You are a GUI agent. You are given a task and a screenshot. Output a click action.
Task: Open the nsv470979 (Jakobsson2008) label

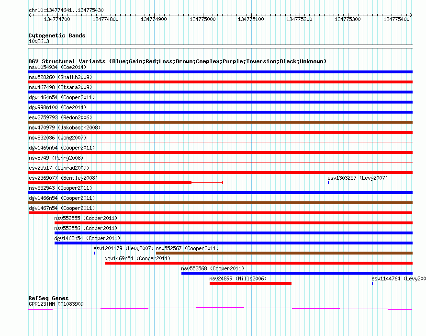(x=65, y=127)
